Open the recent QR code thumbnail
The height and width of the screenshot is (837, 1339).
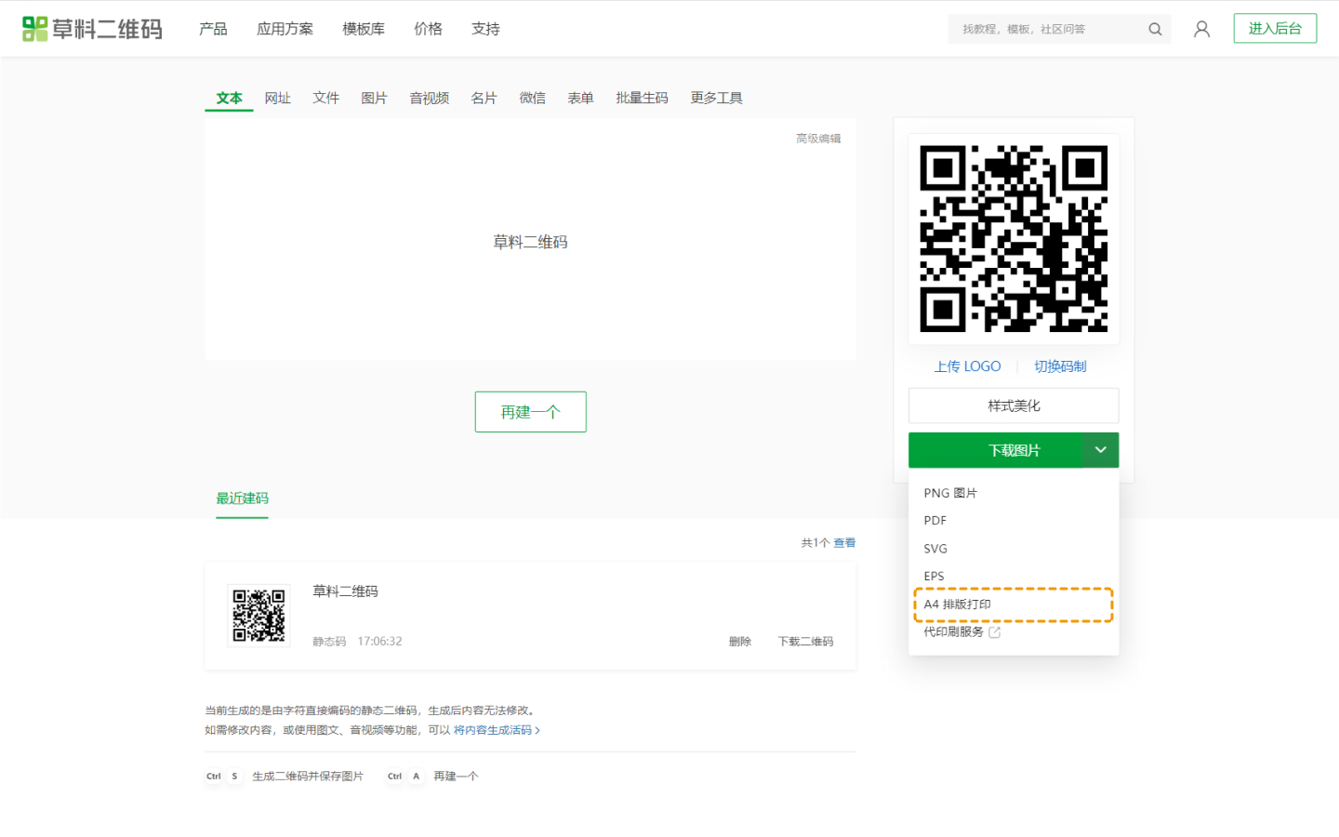coord(259,615)
